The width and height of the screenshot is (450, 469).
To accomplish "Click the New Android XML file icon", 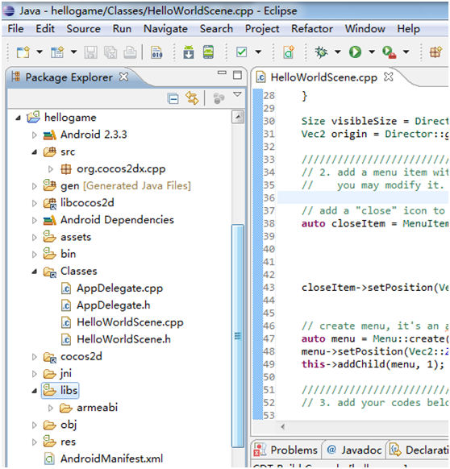I will (289, 52).
